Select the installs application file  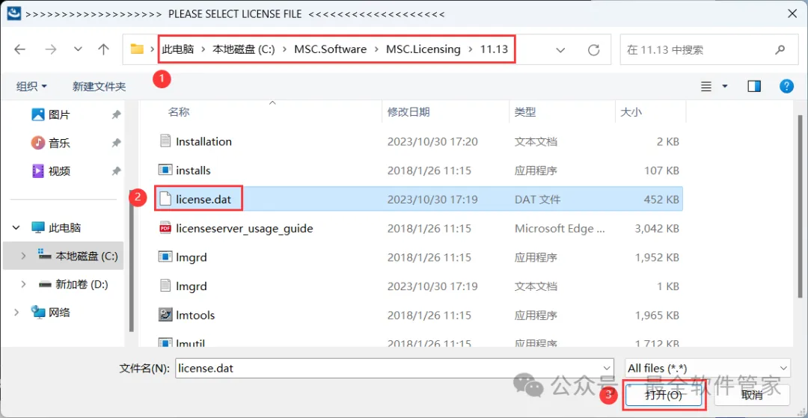click(x=418, y=170)
